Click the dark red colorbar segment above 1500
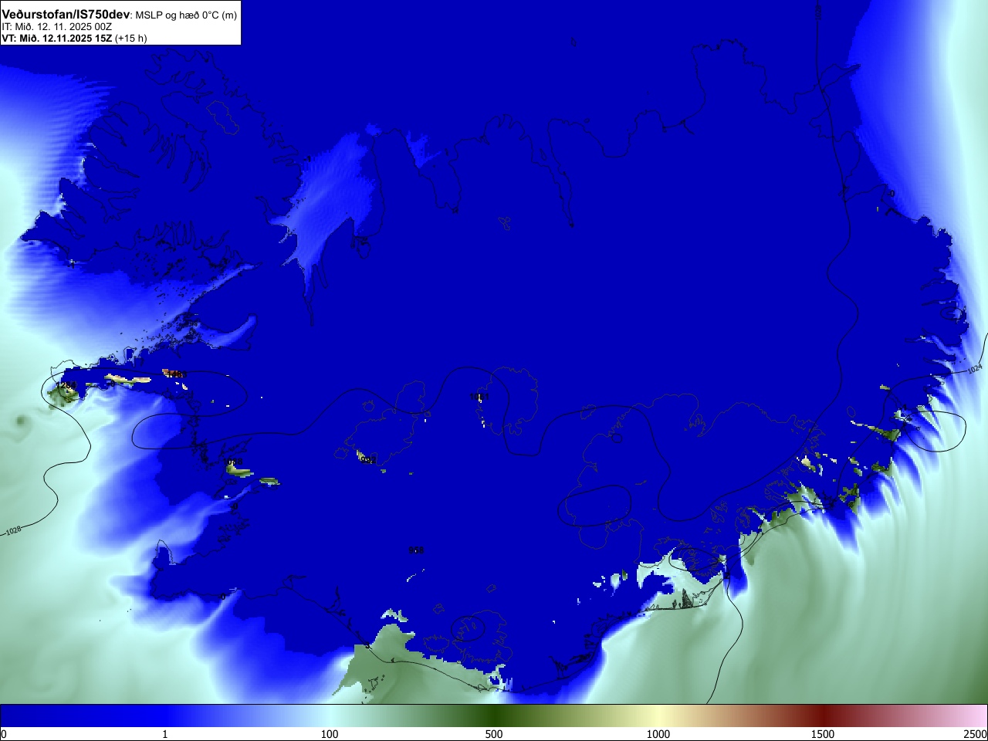Viewport: 988px width, 741px height. click(x=823, y=716)
